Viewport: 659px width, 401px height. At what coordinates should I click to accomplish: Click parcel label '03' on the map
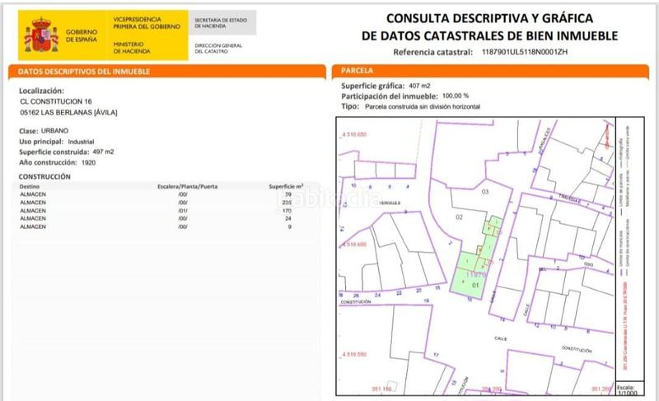(x=485, y=192)
